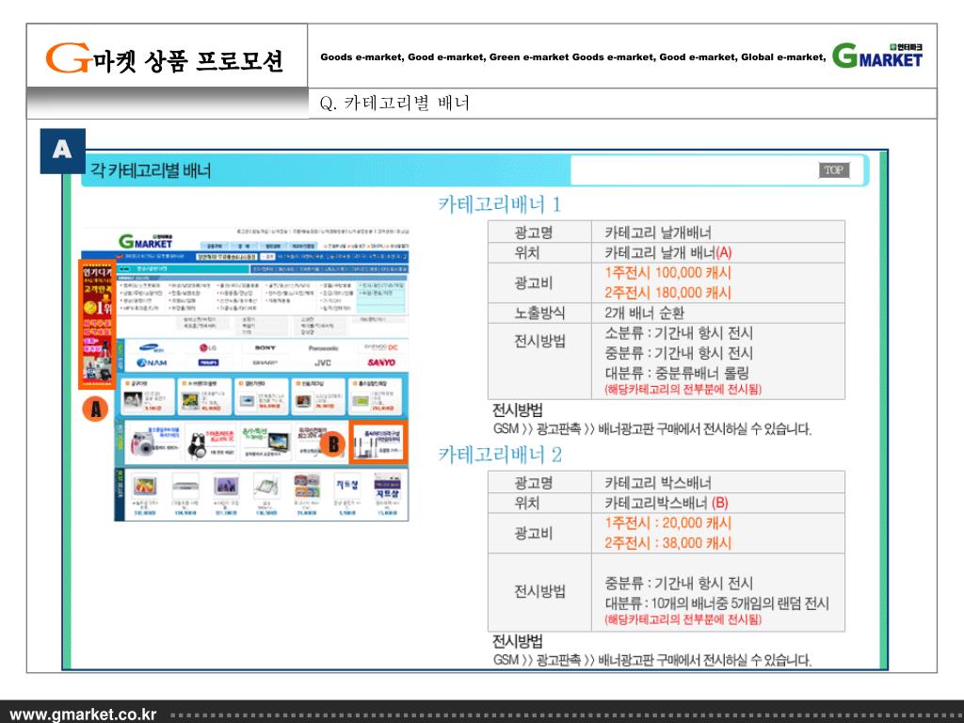
Task: Click the DVD player product thumbnail
Action: (x=185, y=487)
